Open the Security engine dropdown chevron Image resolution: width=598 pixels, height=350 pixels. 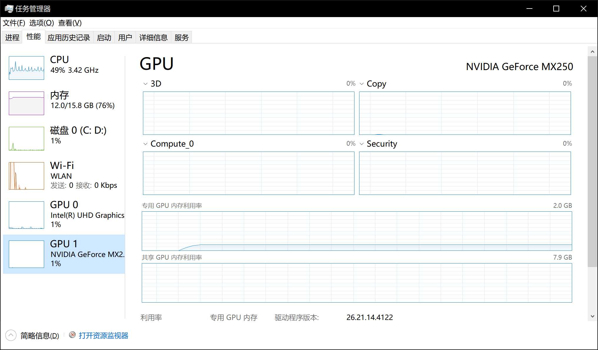(362, 144)
